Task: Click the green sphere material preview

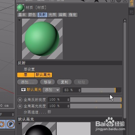Action: (42, 39)
